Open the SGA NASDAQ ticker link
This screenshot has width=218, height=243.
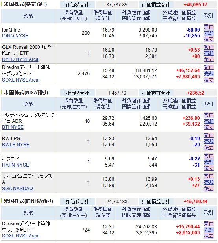tap(17, 188)
